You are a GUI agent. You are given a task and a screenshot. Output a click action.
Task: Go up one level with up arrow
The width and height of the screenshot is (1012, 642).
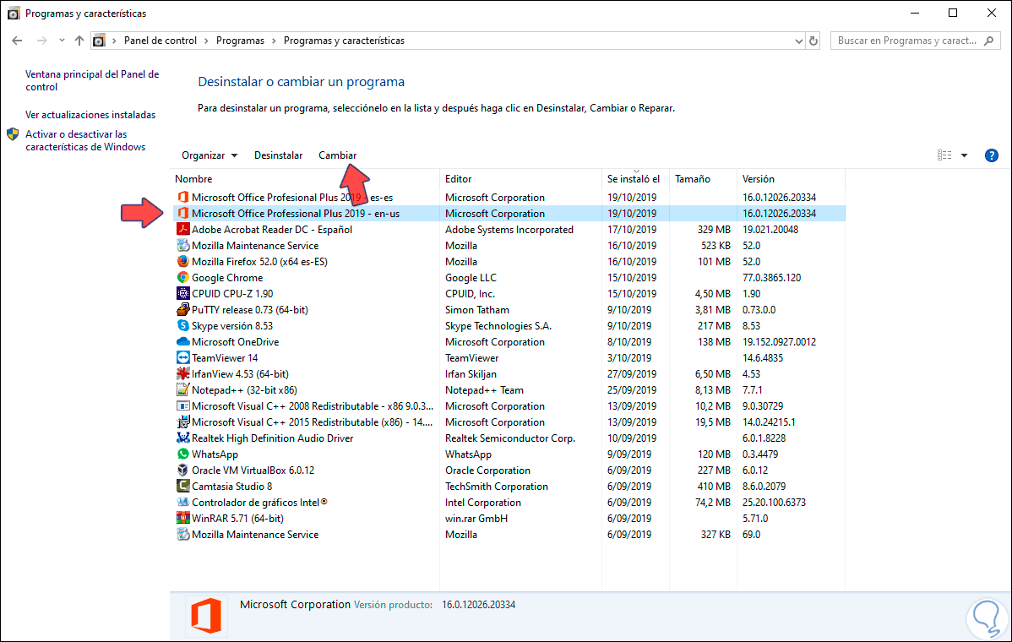point(79,41)
